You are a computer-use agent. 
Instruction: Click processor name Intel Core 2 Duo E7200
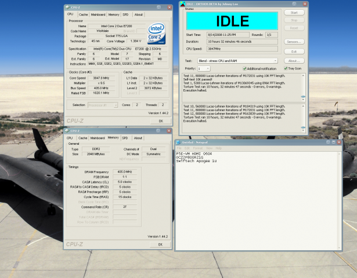pyautogui.click(x=117, y=26)
